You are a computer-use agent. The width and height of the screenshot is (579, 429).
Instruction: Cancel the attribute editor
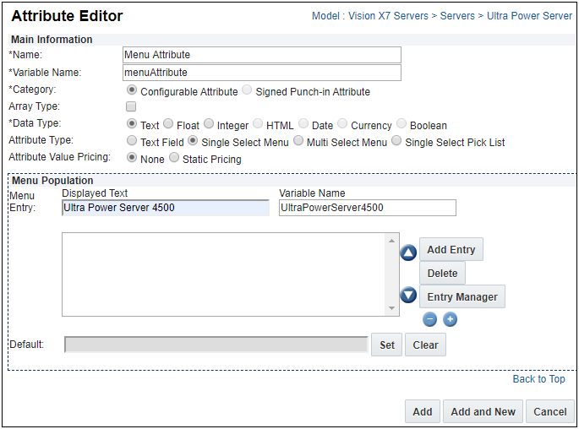pyautogui.click(x=549, y=411)
